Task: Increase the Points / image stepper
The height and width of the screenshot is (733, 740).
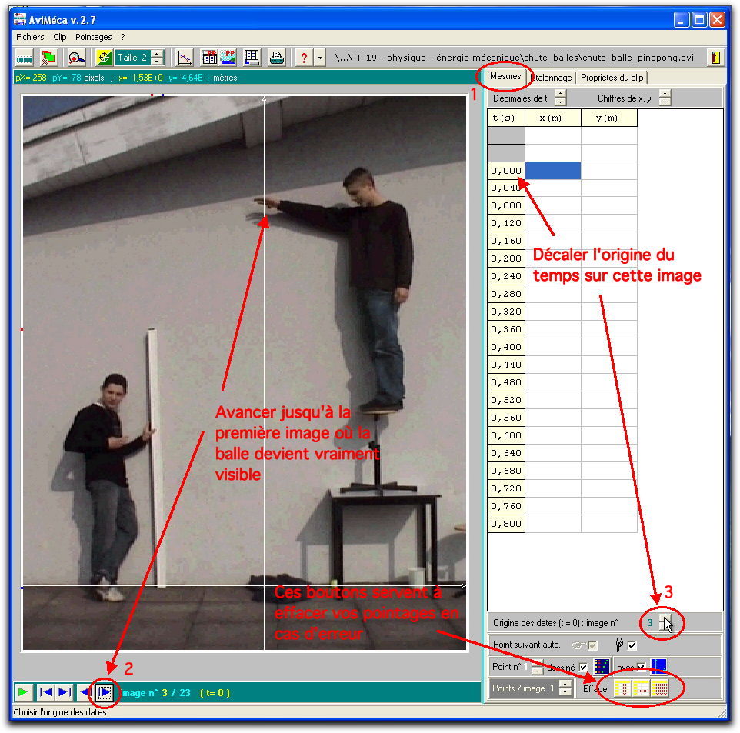Action: point(565,685)
